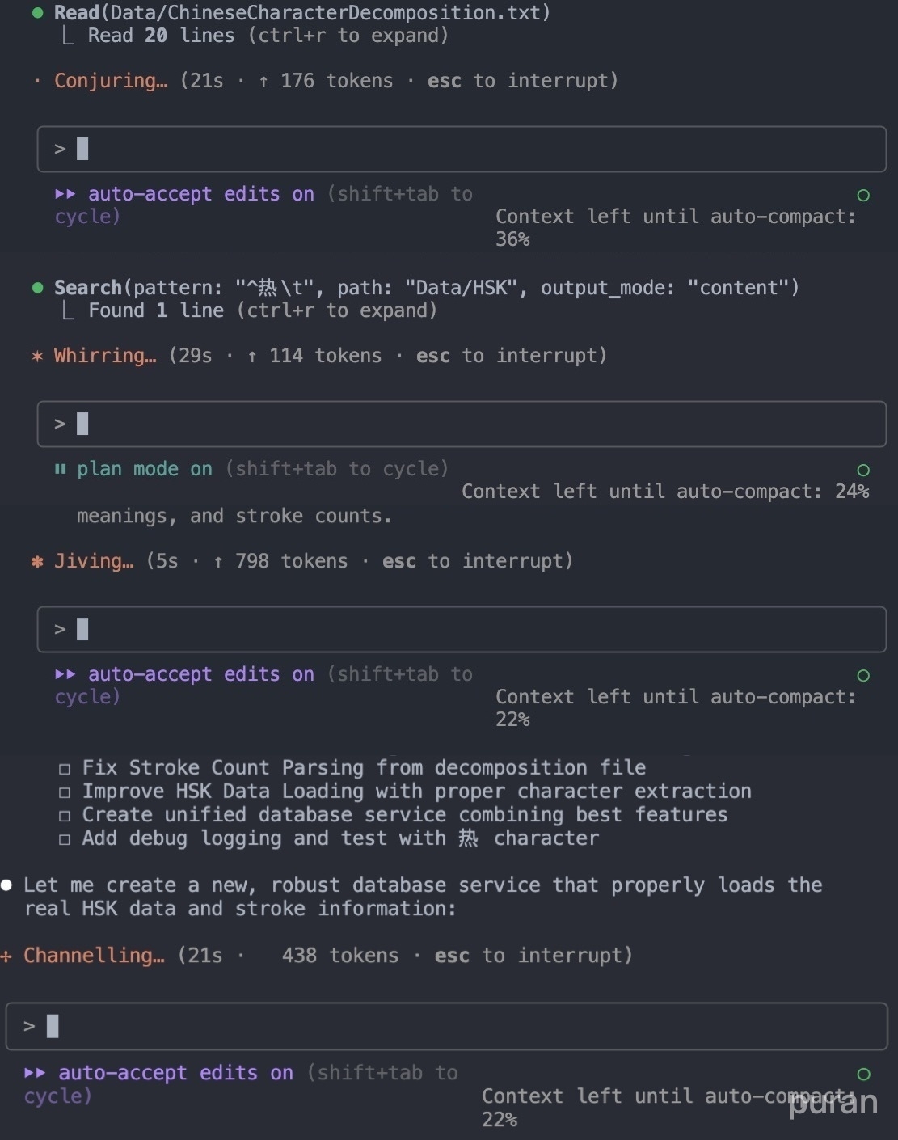
Task: Expand the Read 20 lines result
Action: point(268,36)
